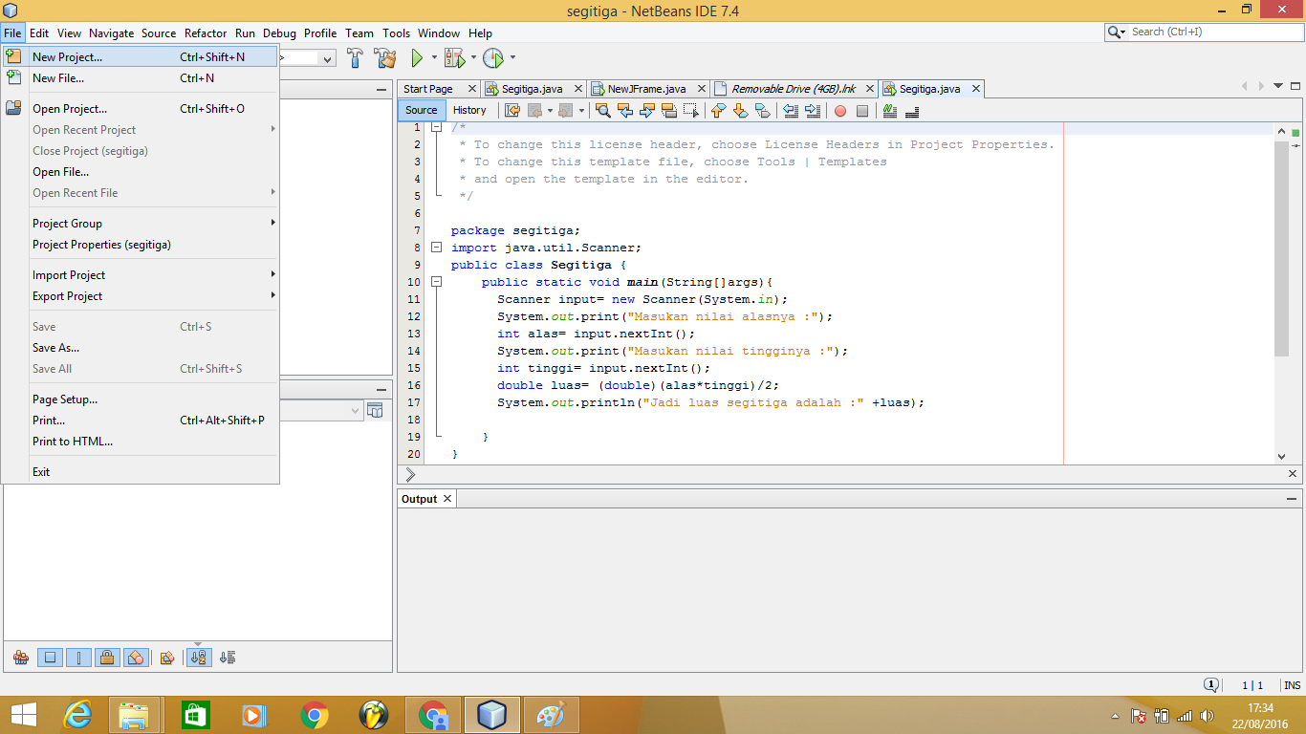Click the INS insert mode indicator
The width and height of the screenshot is (1306, 734).
point(1292,685)
